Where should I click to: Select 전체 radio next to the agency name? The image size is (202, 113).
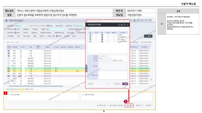[48, 26]
